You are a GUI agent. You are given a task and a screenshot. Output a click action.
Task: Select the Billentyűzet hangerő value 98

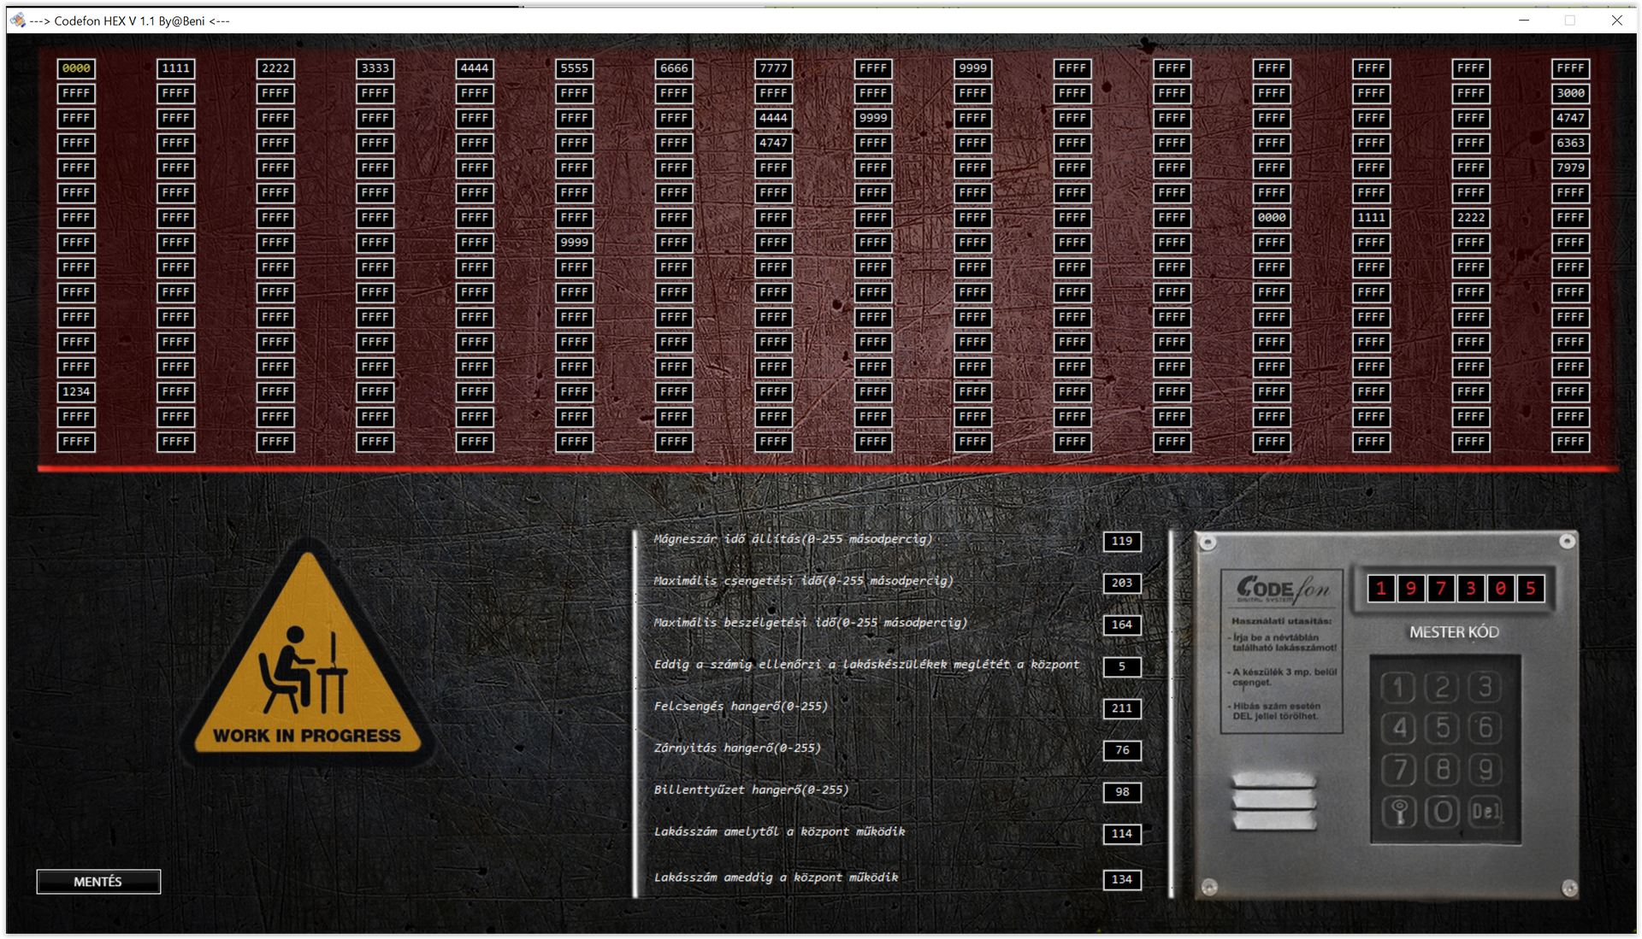1121,792
